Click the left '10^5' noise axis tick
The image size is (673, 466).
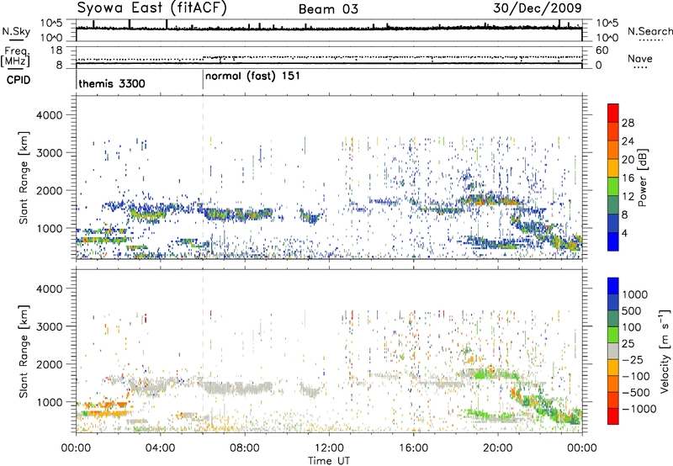51,23
